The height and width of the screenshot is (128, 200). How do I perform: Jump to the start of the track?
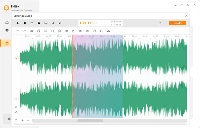pos(53,23)
